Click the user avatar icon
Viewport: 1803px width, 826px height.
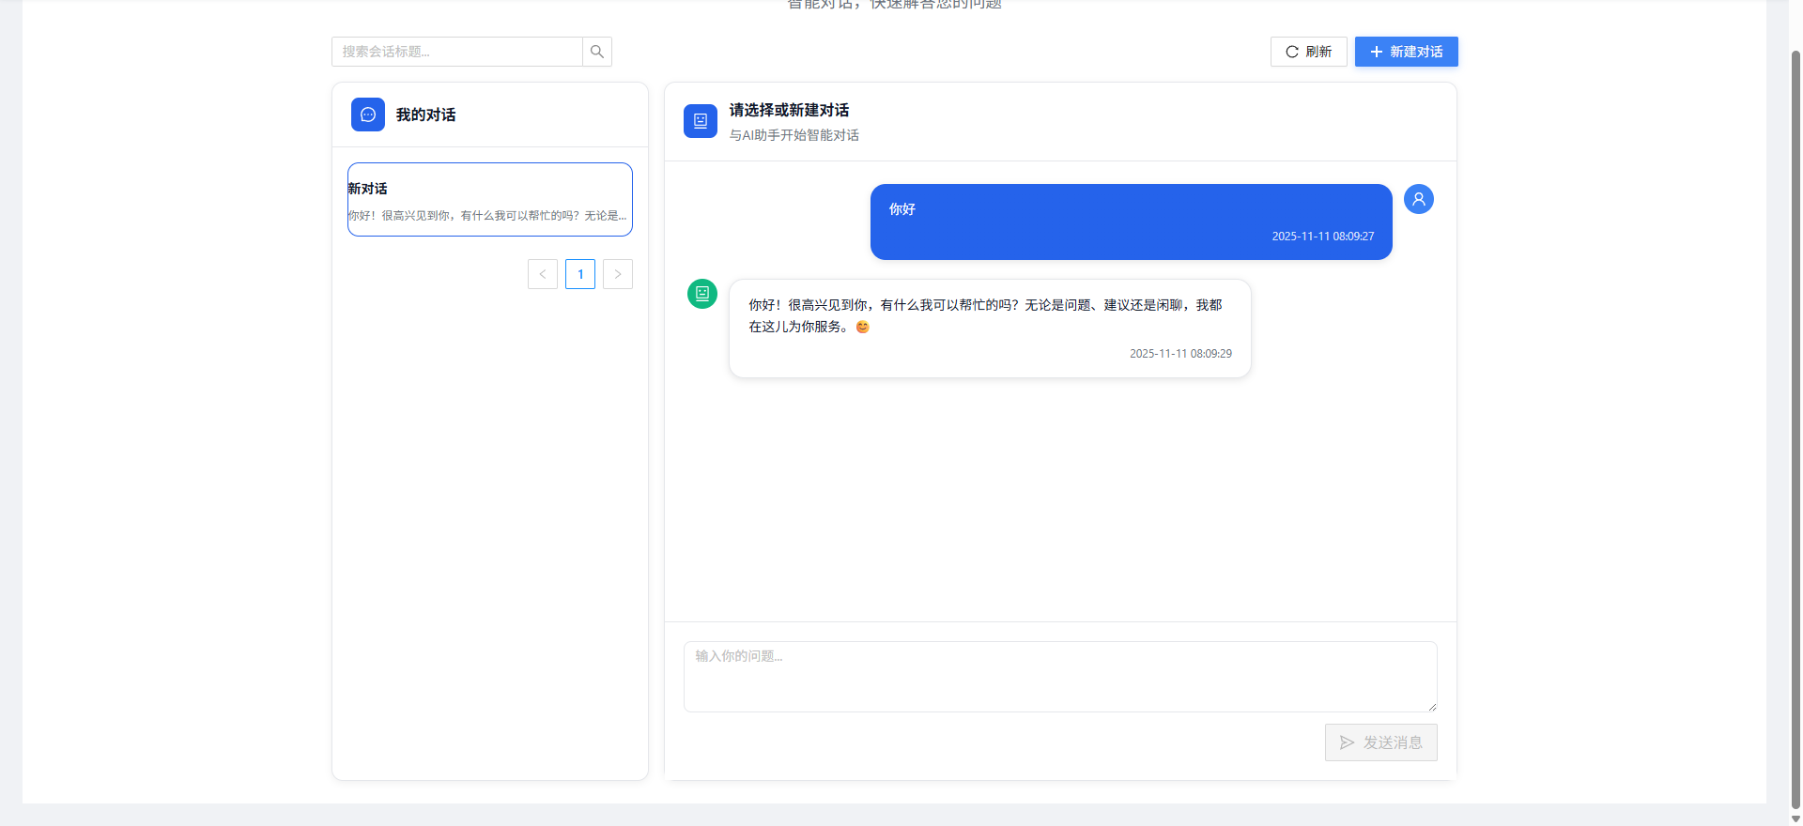tap(1419, 199)
